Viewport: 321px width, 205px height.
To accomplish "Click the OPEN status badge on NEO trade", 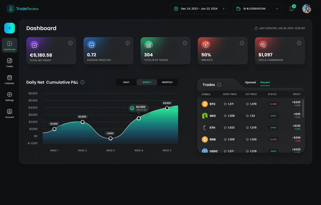I will (x=273, y=116).
